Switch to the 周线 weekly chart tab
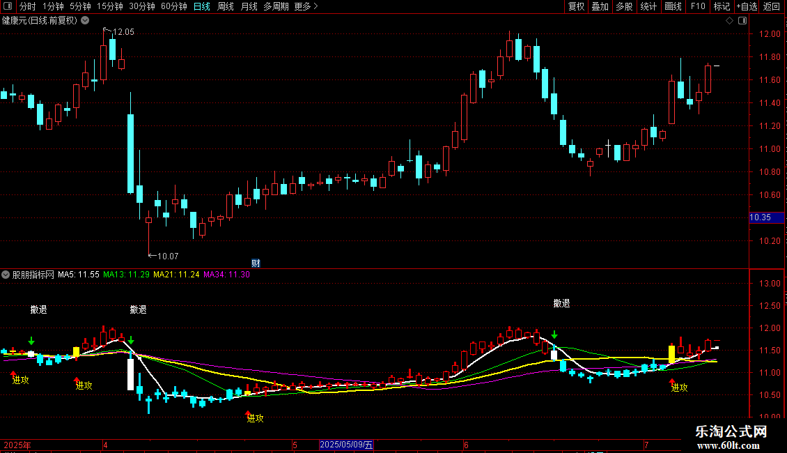The width and height of the screenshot is (787, 453). (x=226, y=6)
